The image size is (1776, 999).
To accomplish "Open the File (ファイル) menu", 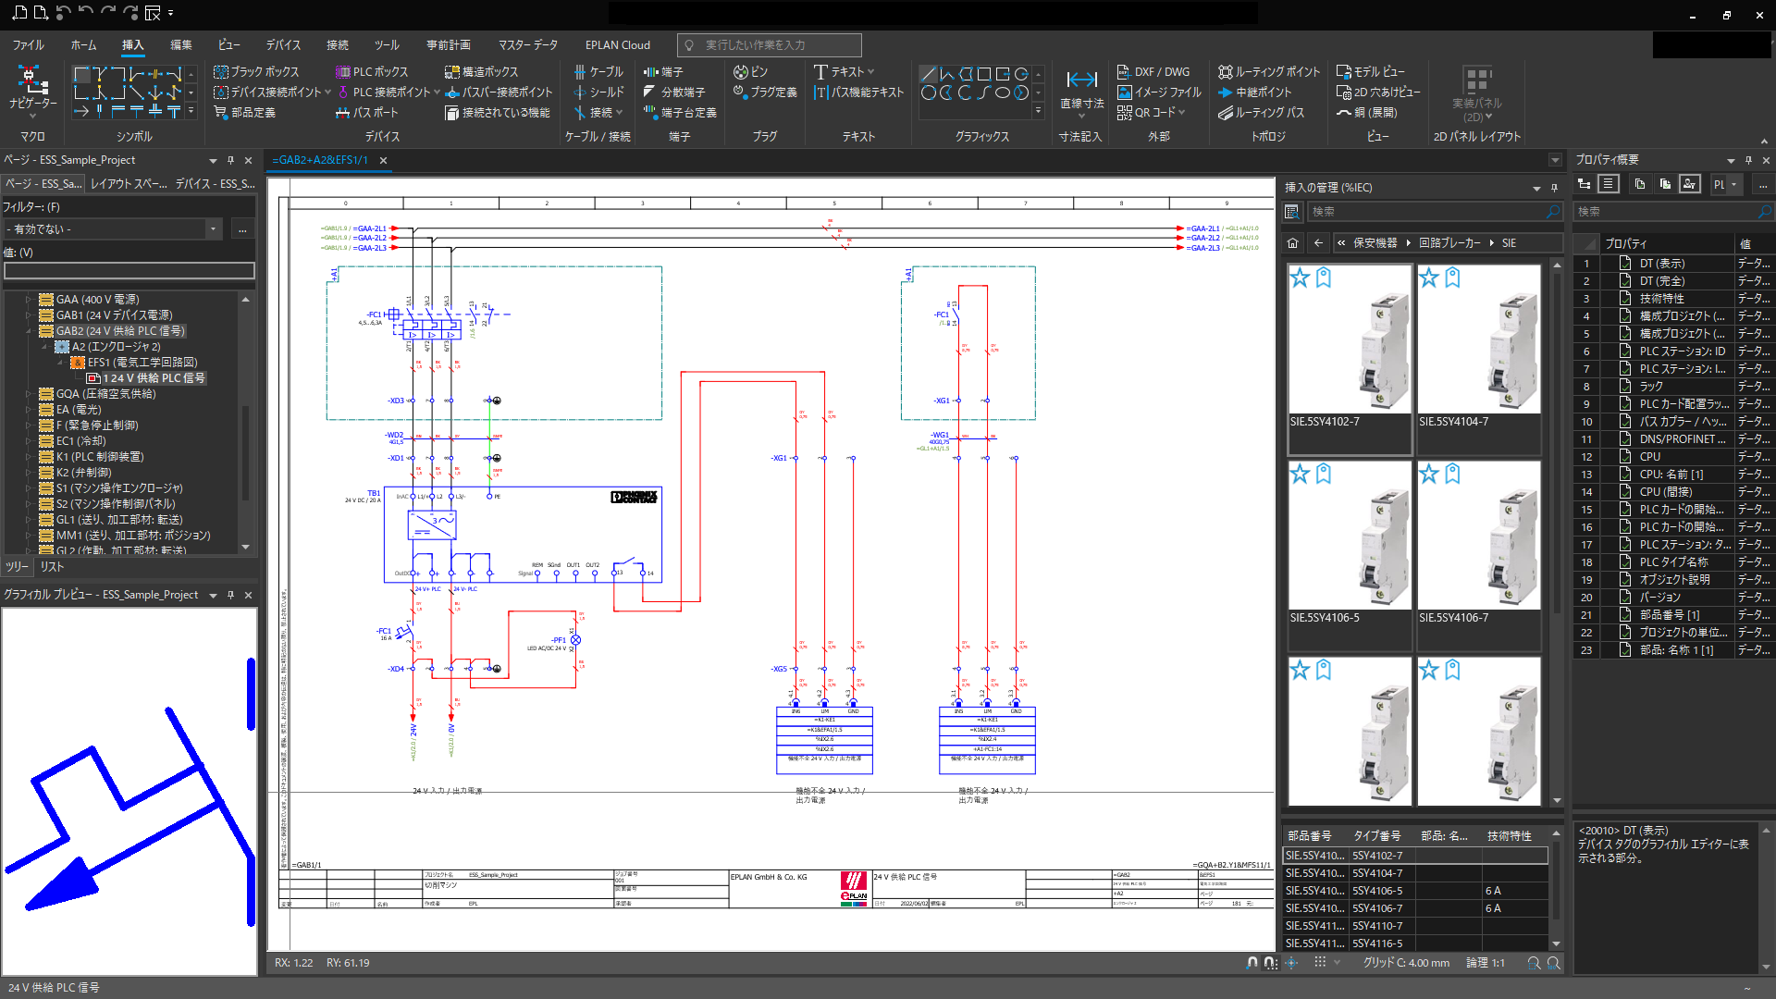I will 28,44.
